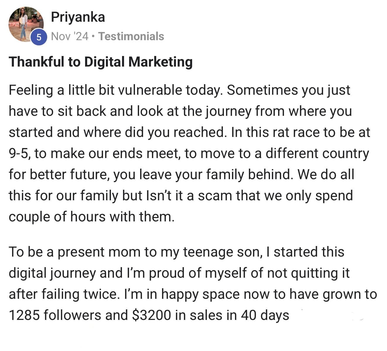Click the Nov '24 post date
This screenshot has height=351, width=387.
pyautogui.click(x=70, y=36)
